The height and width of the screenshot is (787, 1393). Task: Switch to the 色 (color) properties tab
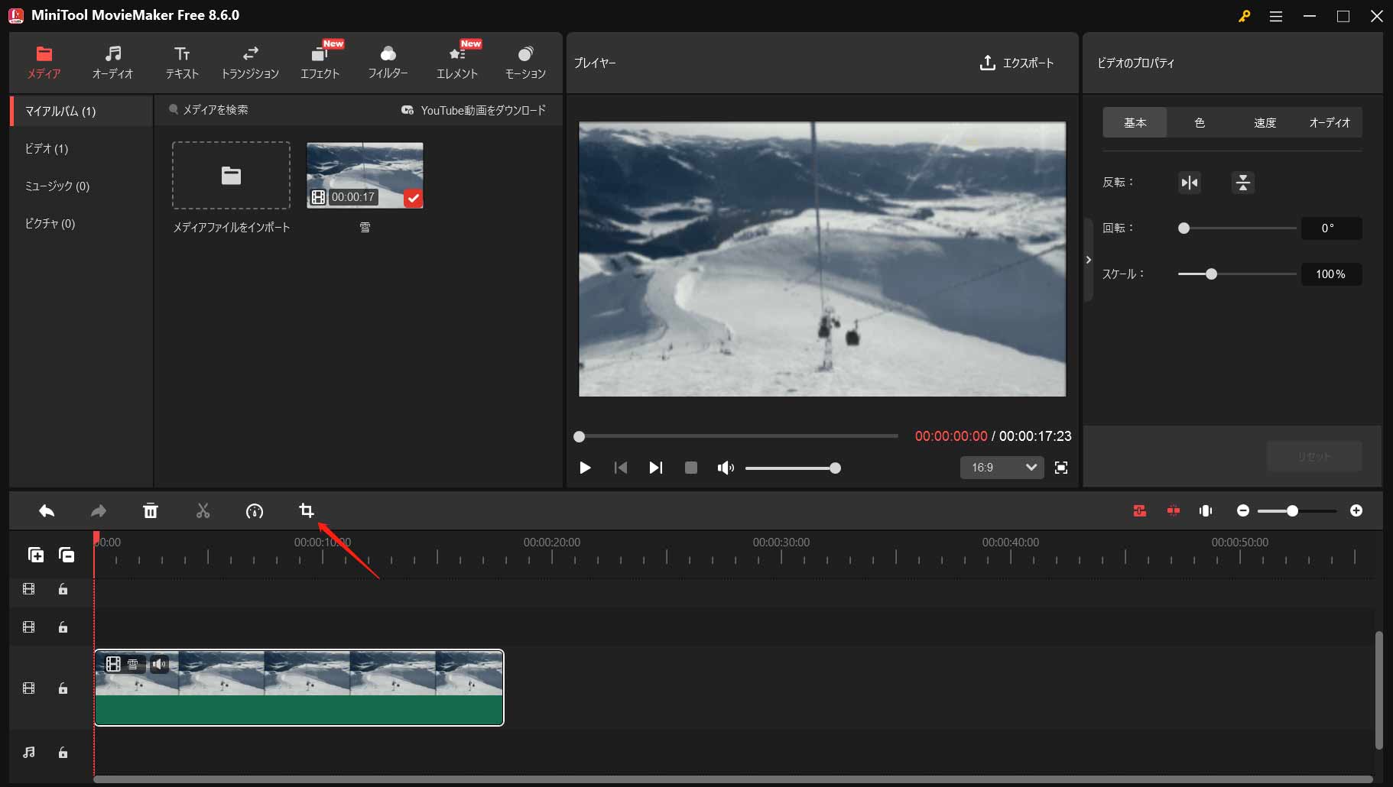[x=1200, y=122]
